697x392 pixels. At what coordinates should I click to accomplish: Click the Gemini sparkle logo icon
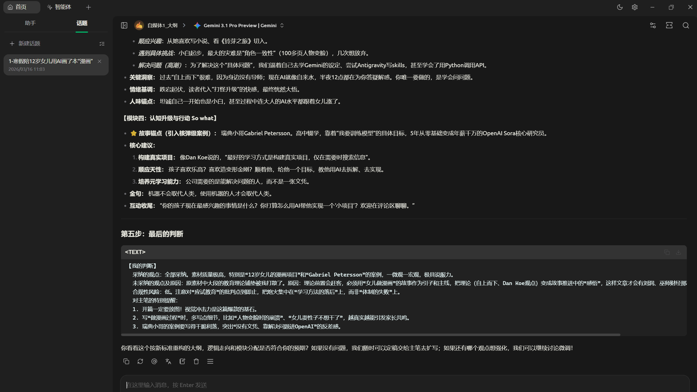coord(197,26)
